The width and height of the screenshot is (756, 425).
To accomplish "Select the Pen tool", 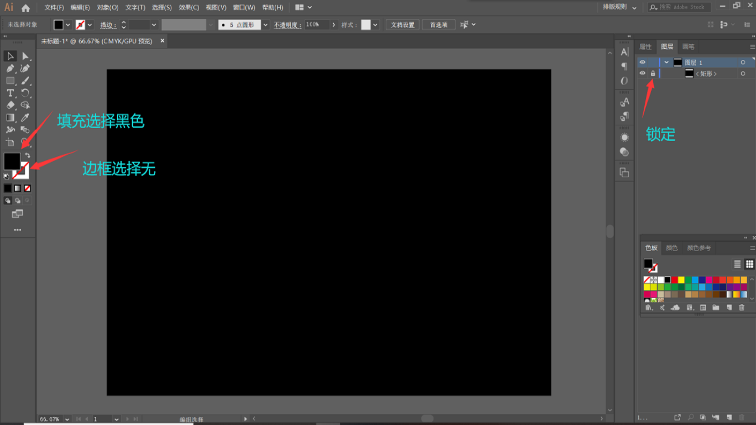I will tap(10, 68).
